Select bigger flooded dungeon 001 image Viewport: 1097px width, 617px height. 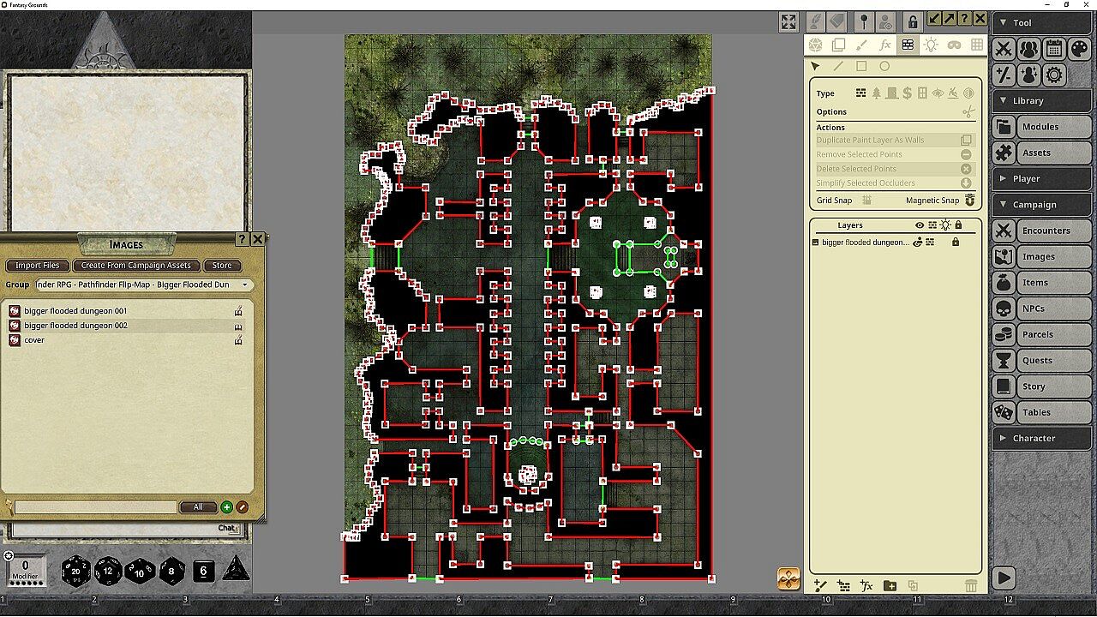tap(75, 311)
